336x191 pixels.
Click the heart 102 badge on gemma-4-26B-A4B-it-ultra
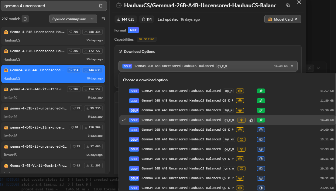[x=74, y=89]
